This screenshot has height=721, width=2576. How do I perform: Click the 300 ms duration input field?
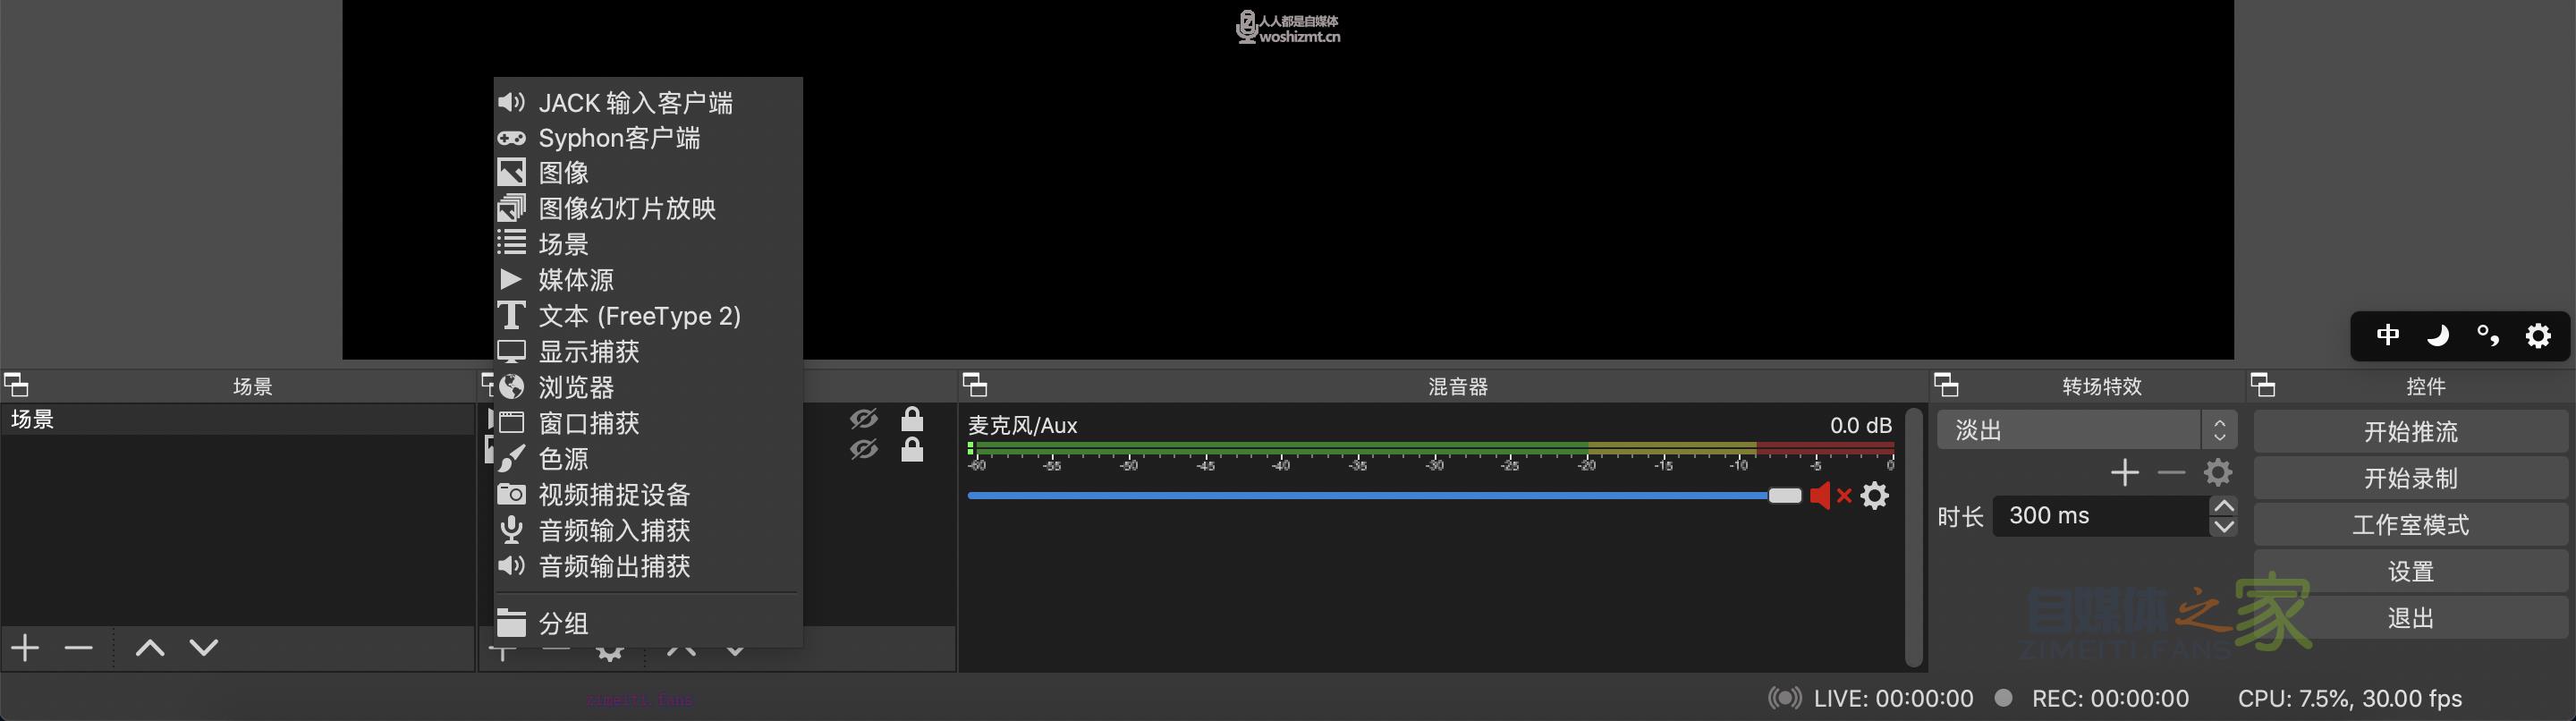tap(2100, 516)
